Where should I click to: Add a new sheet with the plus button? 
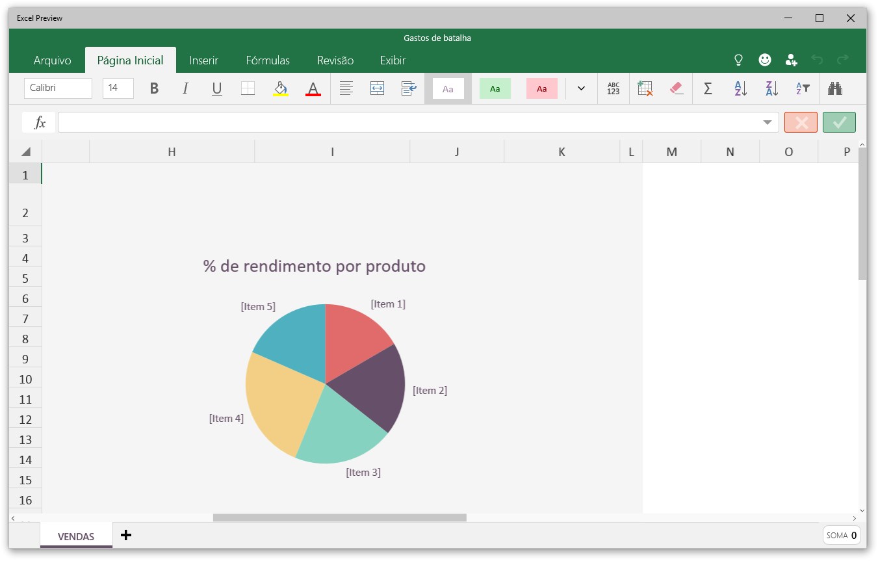(125, 535)
